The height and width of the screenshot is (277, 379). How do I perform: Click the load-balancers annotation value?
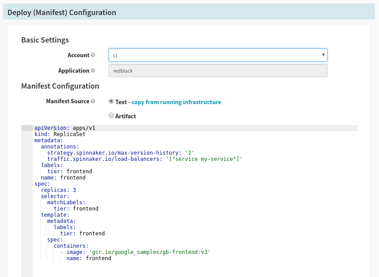coord(203,159)
